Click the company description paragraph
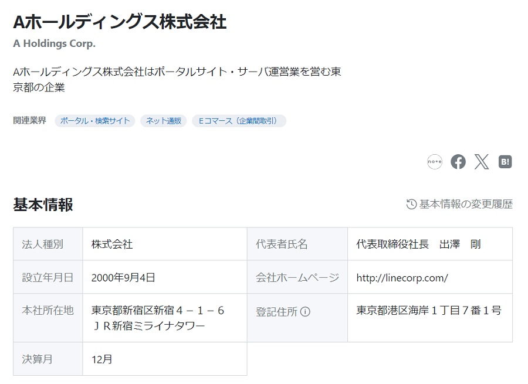This screenshot has height=384, width=528. pos(177,79)
